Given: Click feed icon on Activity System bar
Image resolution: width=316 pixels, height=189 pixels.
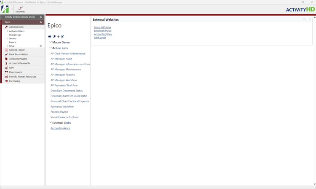Looking at the screenshot, I should pos(41,17).
